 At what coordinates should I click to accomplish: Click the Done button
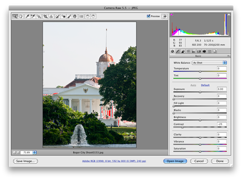point(220,161)
